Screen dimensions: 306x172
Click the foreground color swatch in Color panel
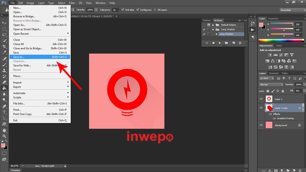(261, 25)
